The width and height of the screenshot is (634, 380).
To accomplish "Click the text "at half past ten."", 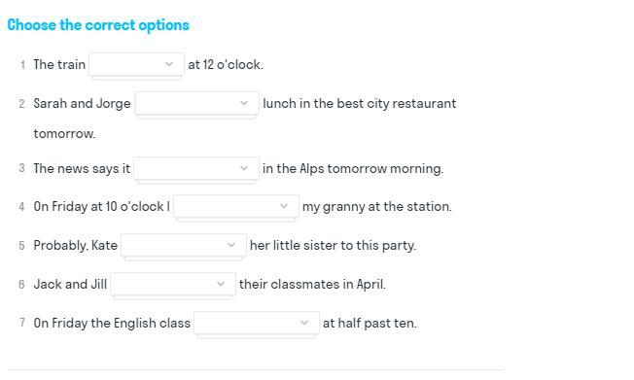I will [x=370, y=323].
